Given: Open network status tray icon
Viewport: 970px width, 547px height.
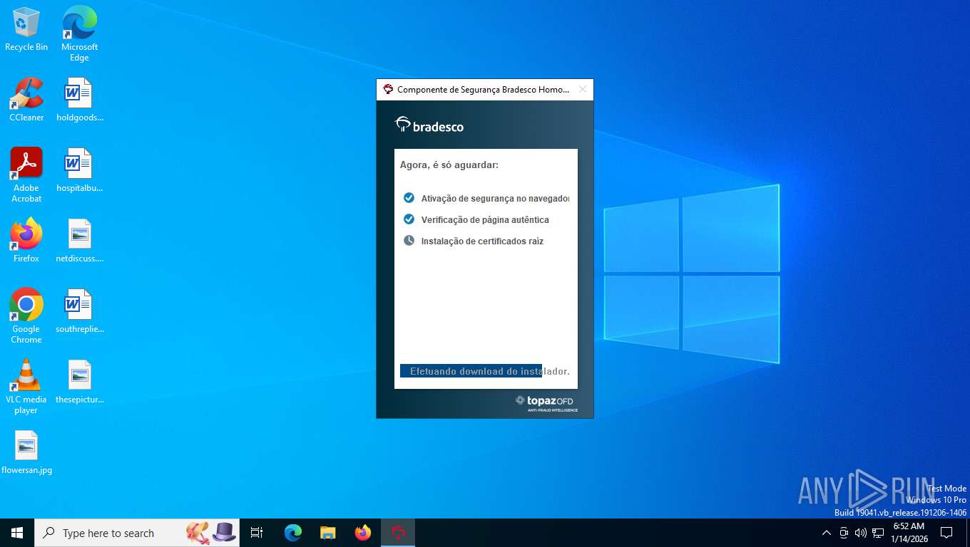Looking at the screenshot, I should pos(878,533).
